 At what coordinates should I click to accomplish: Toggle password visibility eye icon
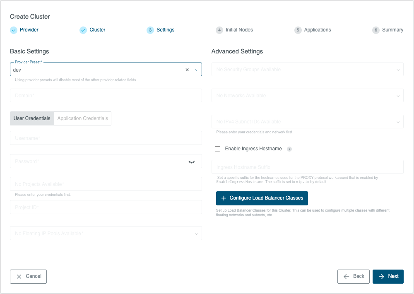(191, 161)
